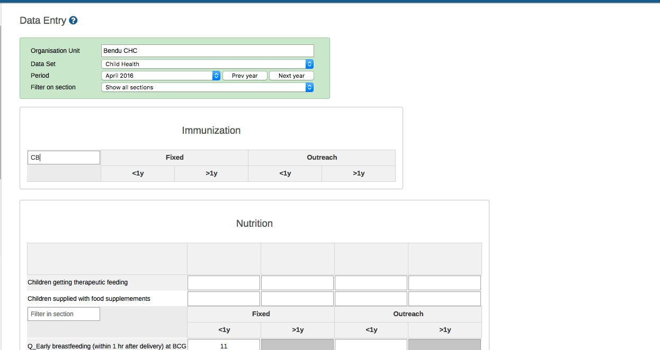Click the Nutrition 'Filter in section' field

pyautogui.click(x=64, y=314)
